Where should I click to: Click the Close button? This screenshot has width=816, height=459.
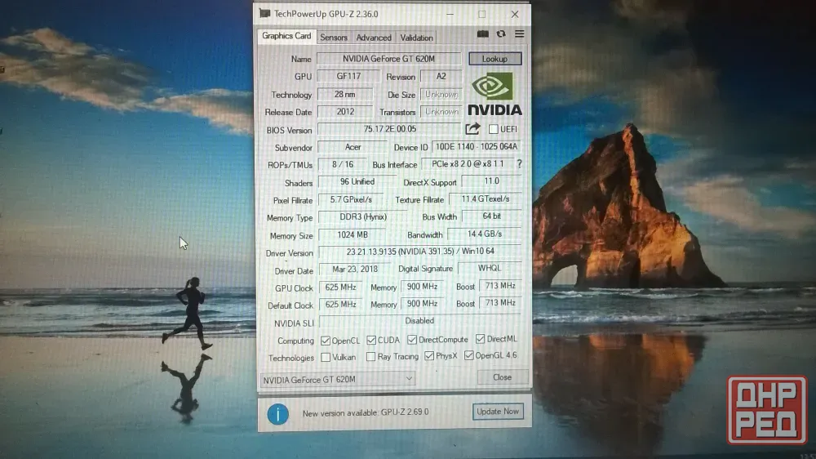click(502, 377)
